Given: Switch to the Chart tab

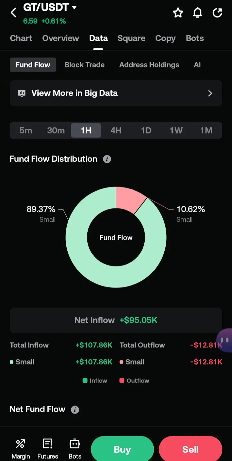Looking at the screenshot, I should 21,38.
